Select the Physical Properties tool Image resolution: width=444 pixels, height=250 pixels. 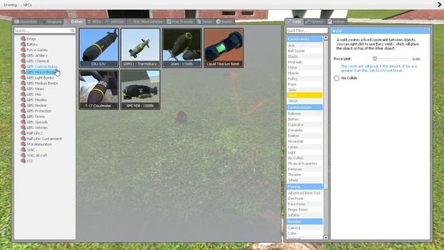click(305, 164)
